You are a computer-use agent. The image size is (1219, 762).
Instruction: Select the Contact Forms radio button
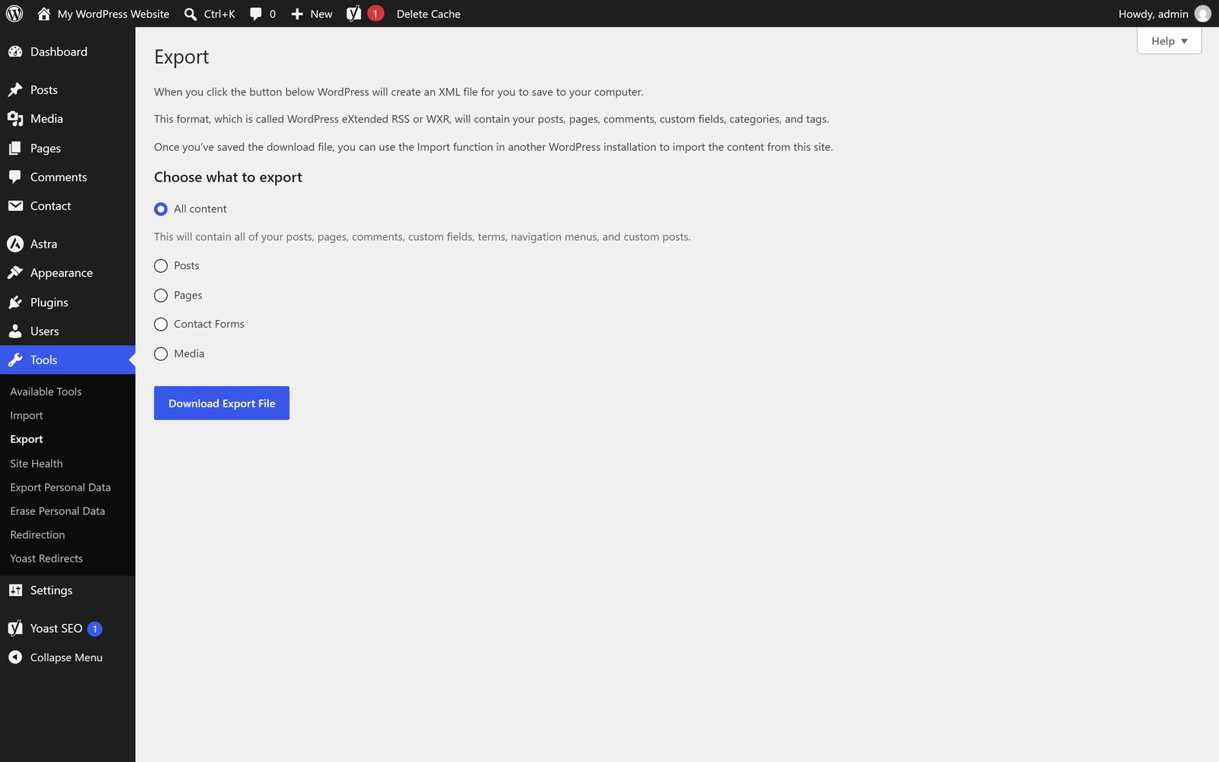(161, 325)
